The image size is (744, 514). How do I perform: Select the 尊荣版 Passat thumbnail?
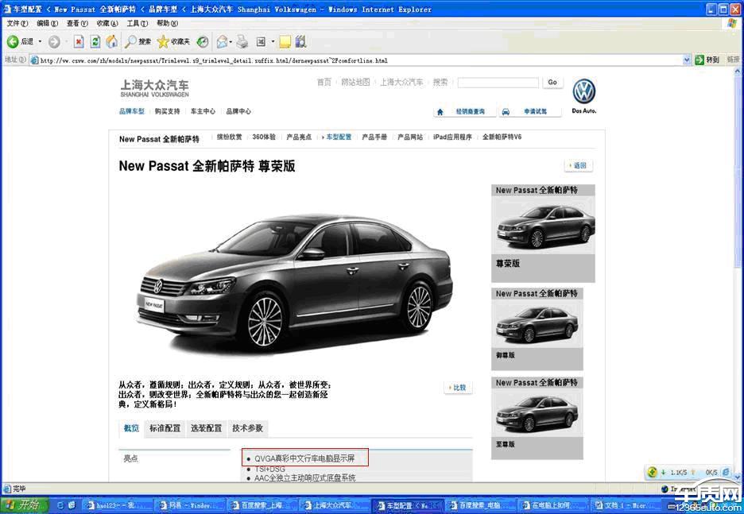pyautogui.click(x=543, y=234)
